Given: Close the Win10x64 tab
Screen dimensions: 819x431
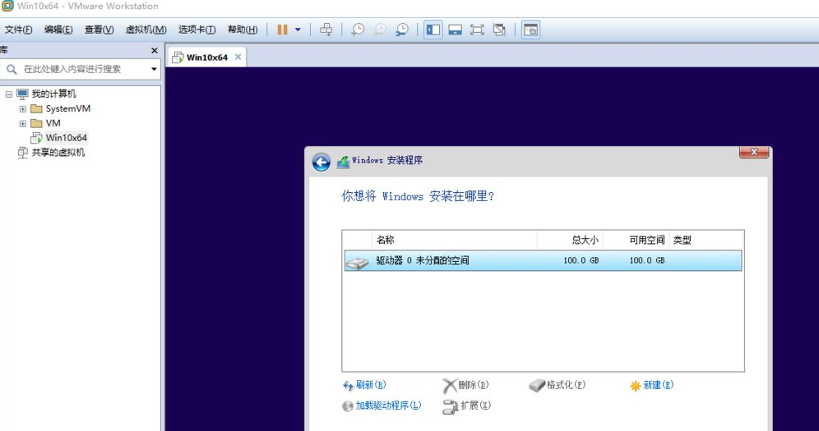Looking at the screenshot, I should [x=238, y=57].
